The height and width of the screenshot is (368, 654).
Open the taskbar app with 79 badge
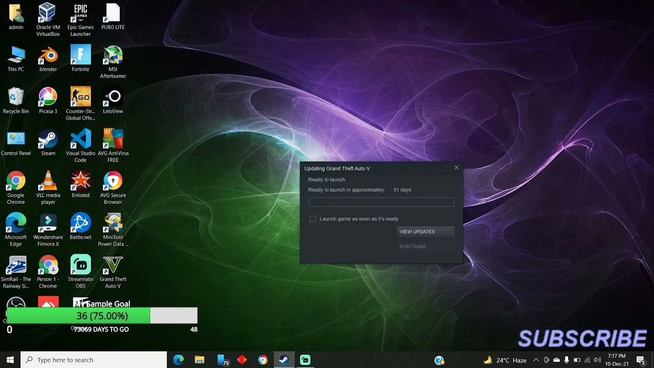[x=223, y=360]
